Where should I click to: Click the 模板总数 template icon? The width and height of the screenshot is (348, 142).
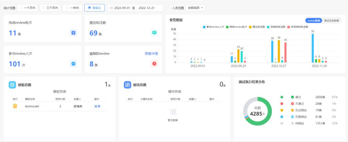[12, 85]
